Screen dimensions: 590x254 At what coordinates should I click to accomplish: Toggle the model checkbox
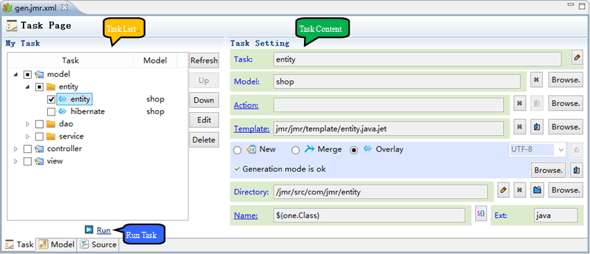click(28, 75)
